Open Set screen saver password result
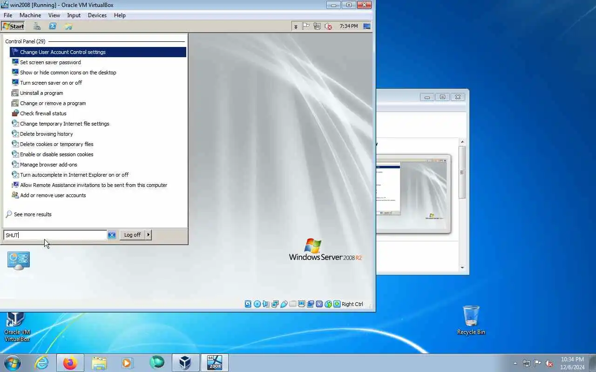Image resolution: width=596 pixels, height=372 pixels. pyautogui.click(x=98, y=62)
